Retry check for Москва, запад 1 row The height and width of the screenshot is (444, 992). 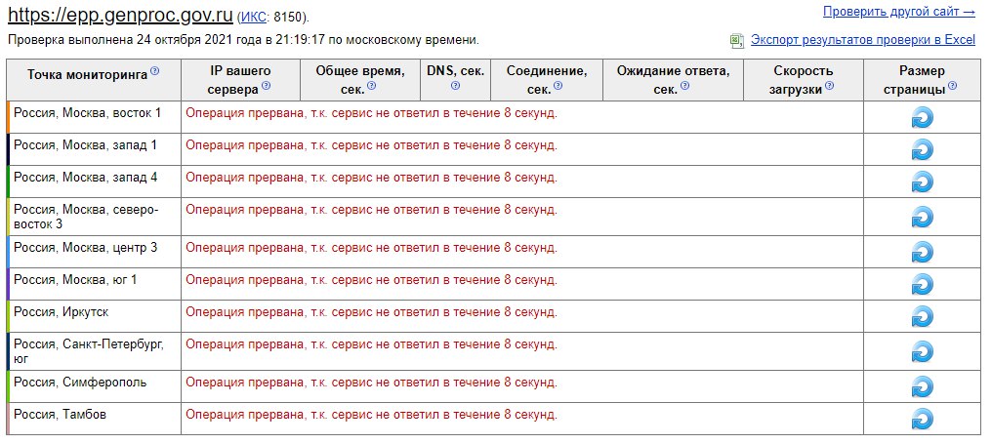tap(922, 150)
